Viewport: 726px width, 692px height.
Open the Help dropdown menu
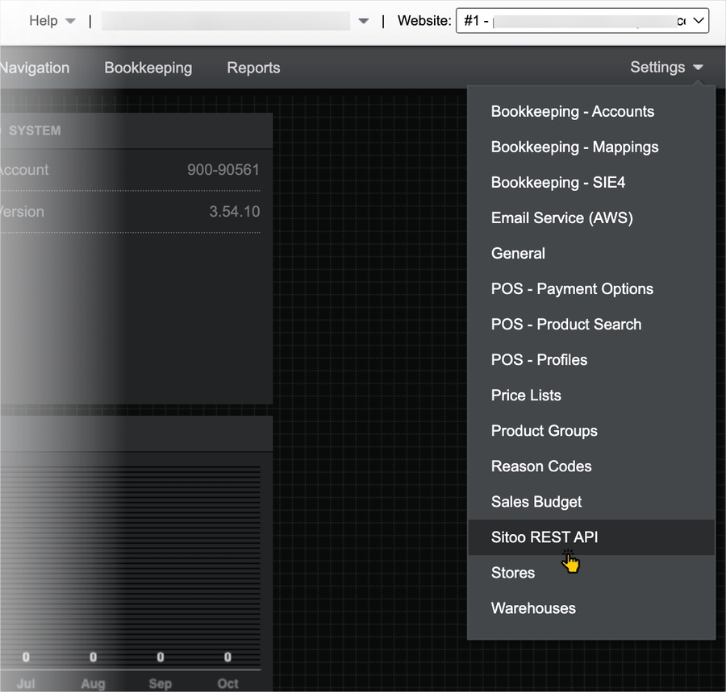tap(52, 21)
